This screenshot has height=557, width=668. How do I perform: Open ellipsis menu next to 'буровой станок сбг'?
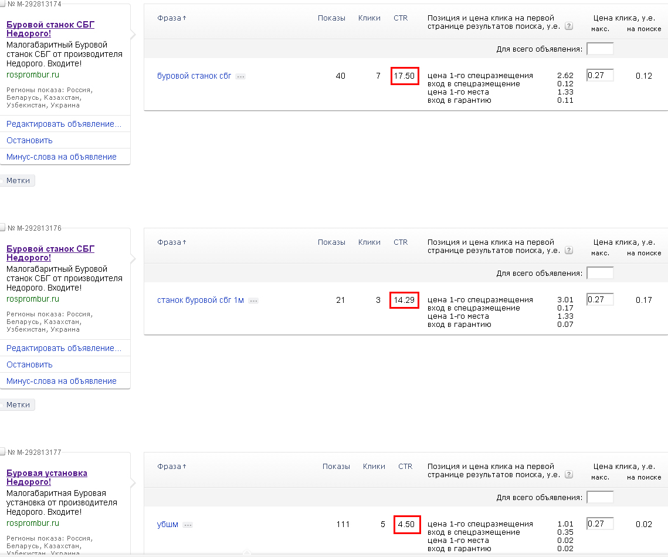[x=240, y=76]
